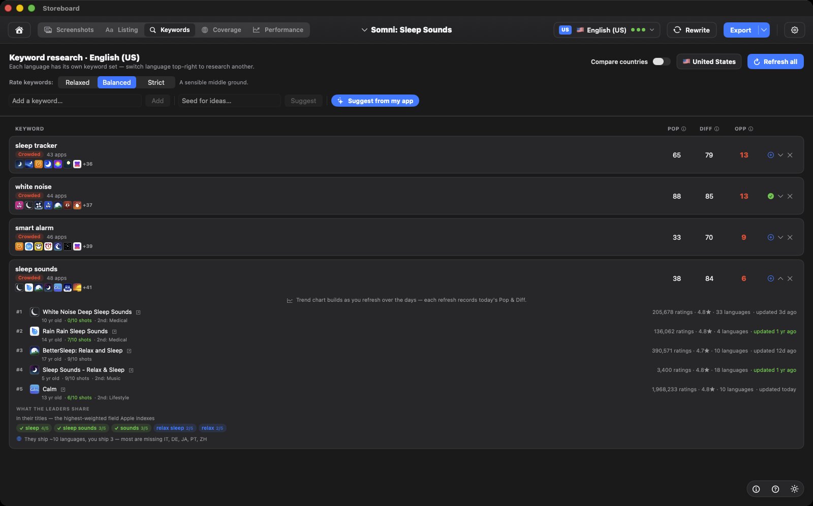
Task: Open the United States country selector
Action: click(709, 61)
